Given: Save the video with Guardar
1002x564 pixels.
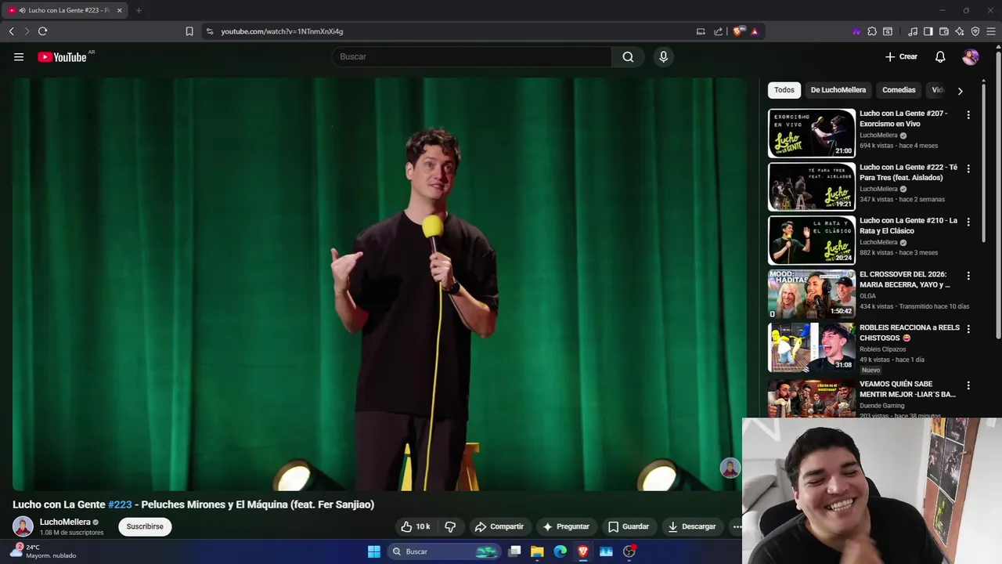Looking at the screenshot, I should pos(629,526).
